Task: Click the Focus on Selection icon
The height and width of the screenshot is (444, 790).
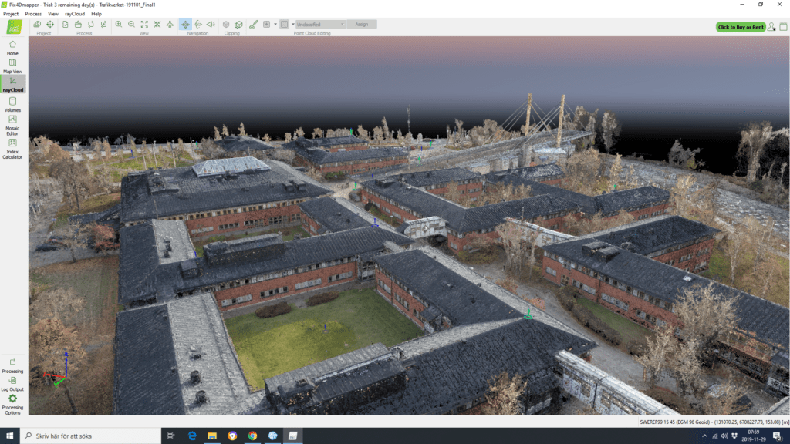Action: click(157, 24)
